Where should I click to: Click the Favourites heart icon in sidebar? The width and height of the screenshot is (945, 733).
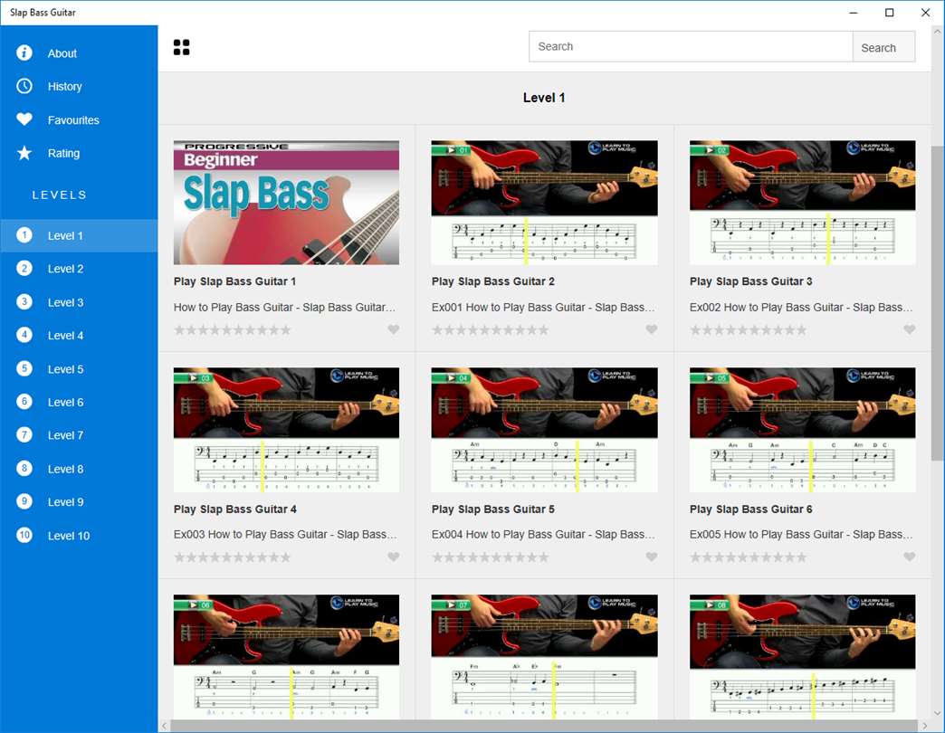point(24,119)
